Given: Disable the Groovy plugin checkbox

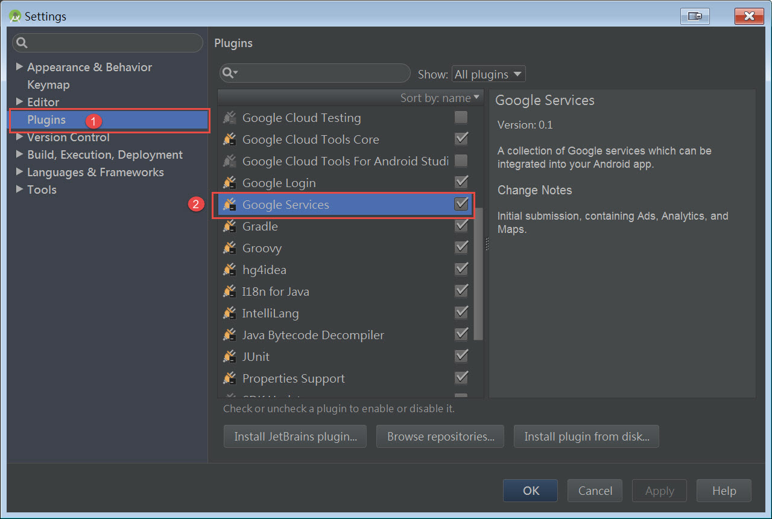Looking at the screenshot, I should pos(461,247).
